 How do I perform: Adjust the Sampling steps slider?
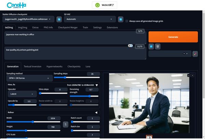[77, 77]
